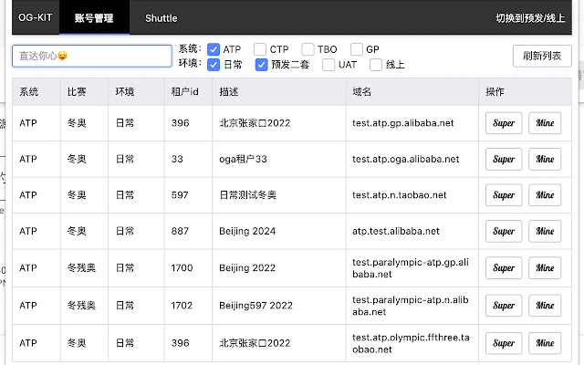The image size is (584, 365).
Task: Switch to the 账号管理 tab
Action: tap(96, 17)
